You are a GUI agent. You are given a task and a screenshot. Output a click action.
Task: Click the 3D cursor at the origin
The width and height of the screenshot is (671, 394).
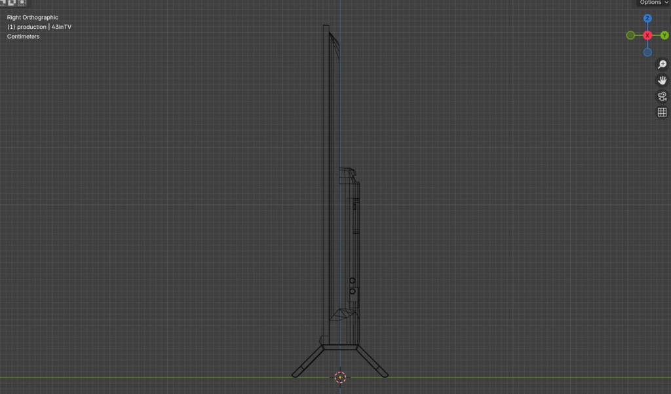point(340,378)
